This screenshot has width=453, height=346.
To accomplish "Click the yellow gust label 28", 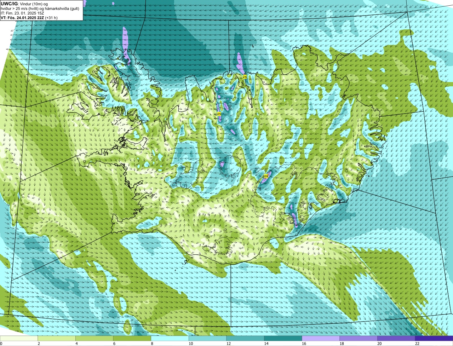I will 266,176.
